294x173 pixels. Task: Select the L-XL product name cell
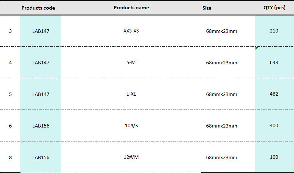(x=131, y=94)
